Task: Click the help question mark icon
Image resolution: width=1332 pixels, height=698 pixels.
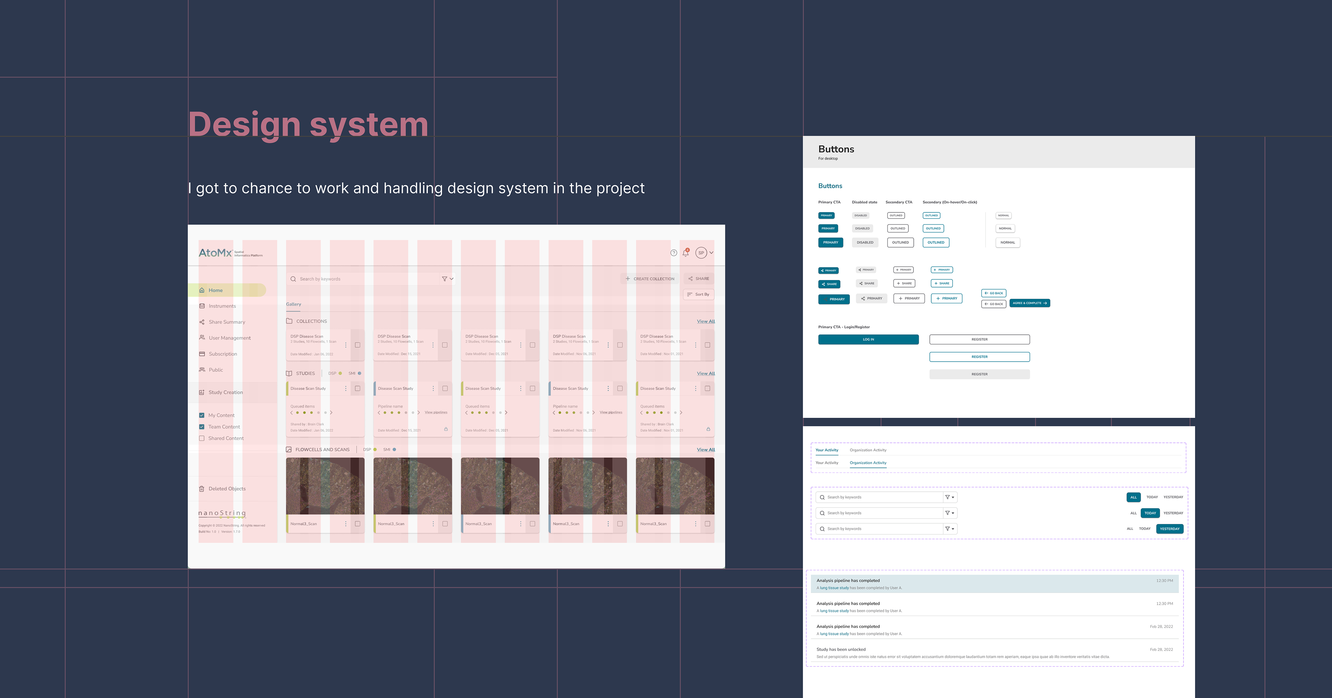Action: (673, 253)
